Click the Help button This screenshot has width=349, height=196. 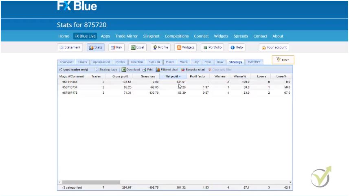tap(237, 47)
